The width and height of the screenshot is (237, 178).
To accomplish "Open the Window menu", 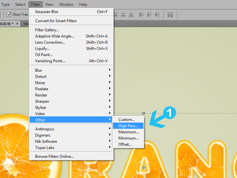I will coord(66,5).
